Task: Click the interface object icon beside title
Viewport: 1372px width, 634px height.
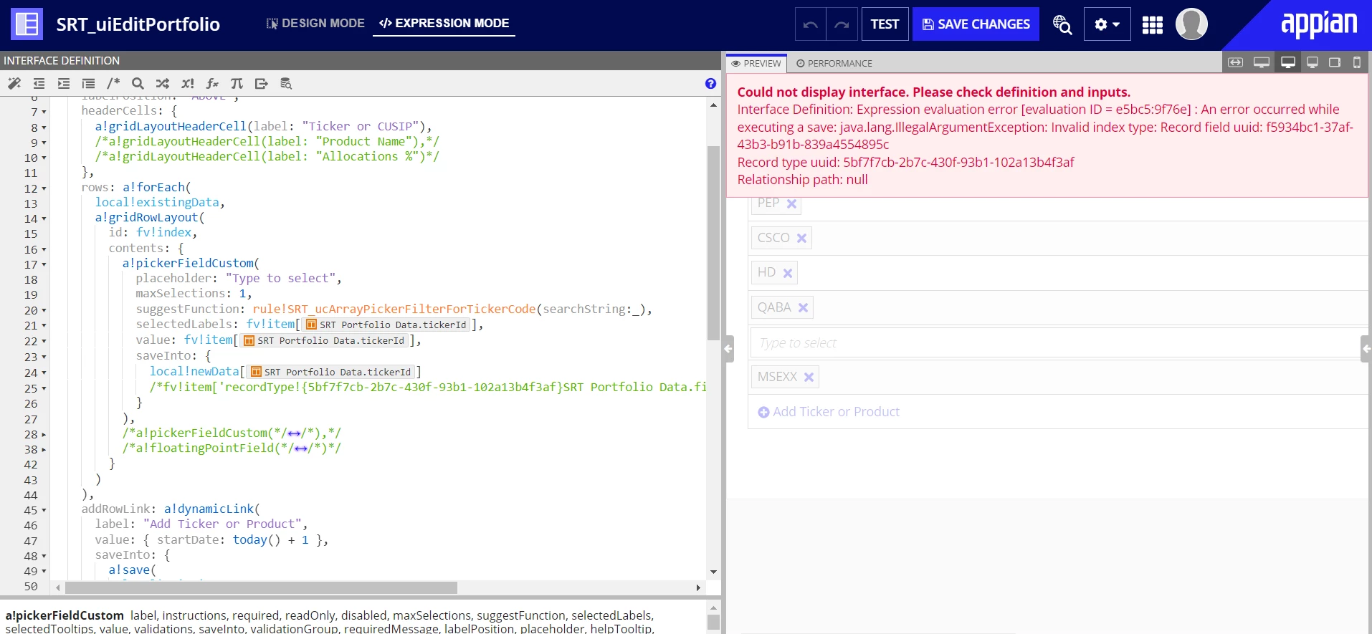Action: (x=27, y=24)
